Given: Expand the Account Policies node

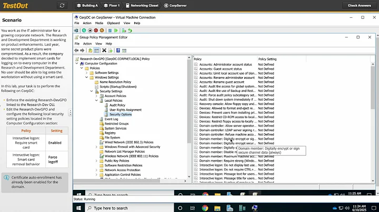Looking at the screenshot, I should click(x=96, y=96).
